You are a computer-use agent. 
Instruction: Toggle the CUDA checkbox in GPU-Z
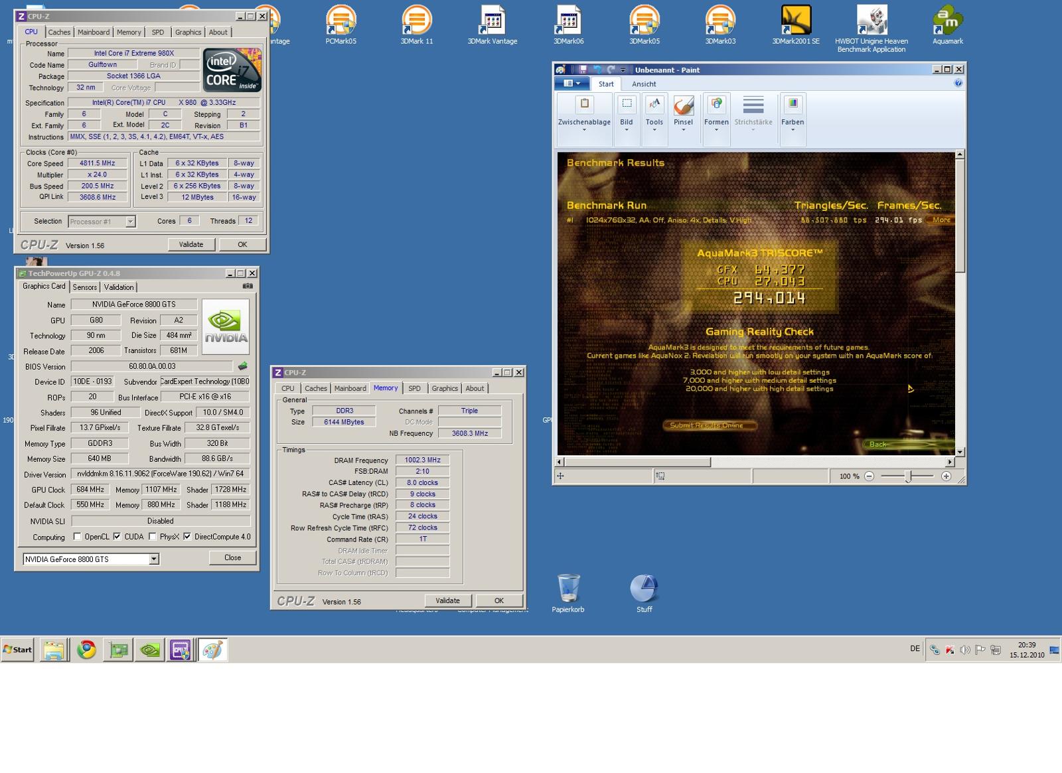click(117, 536)
